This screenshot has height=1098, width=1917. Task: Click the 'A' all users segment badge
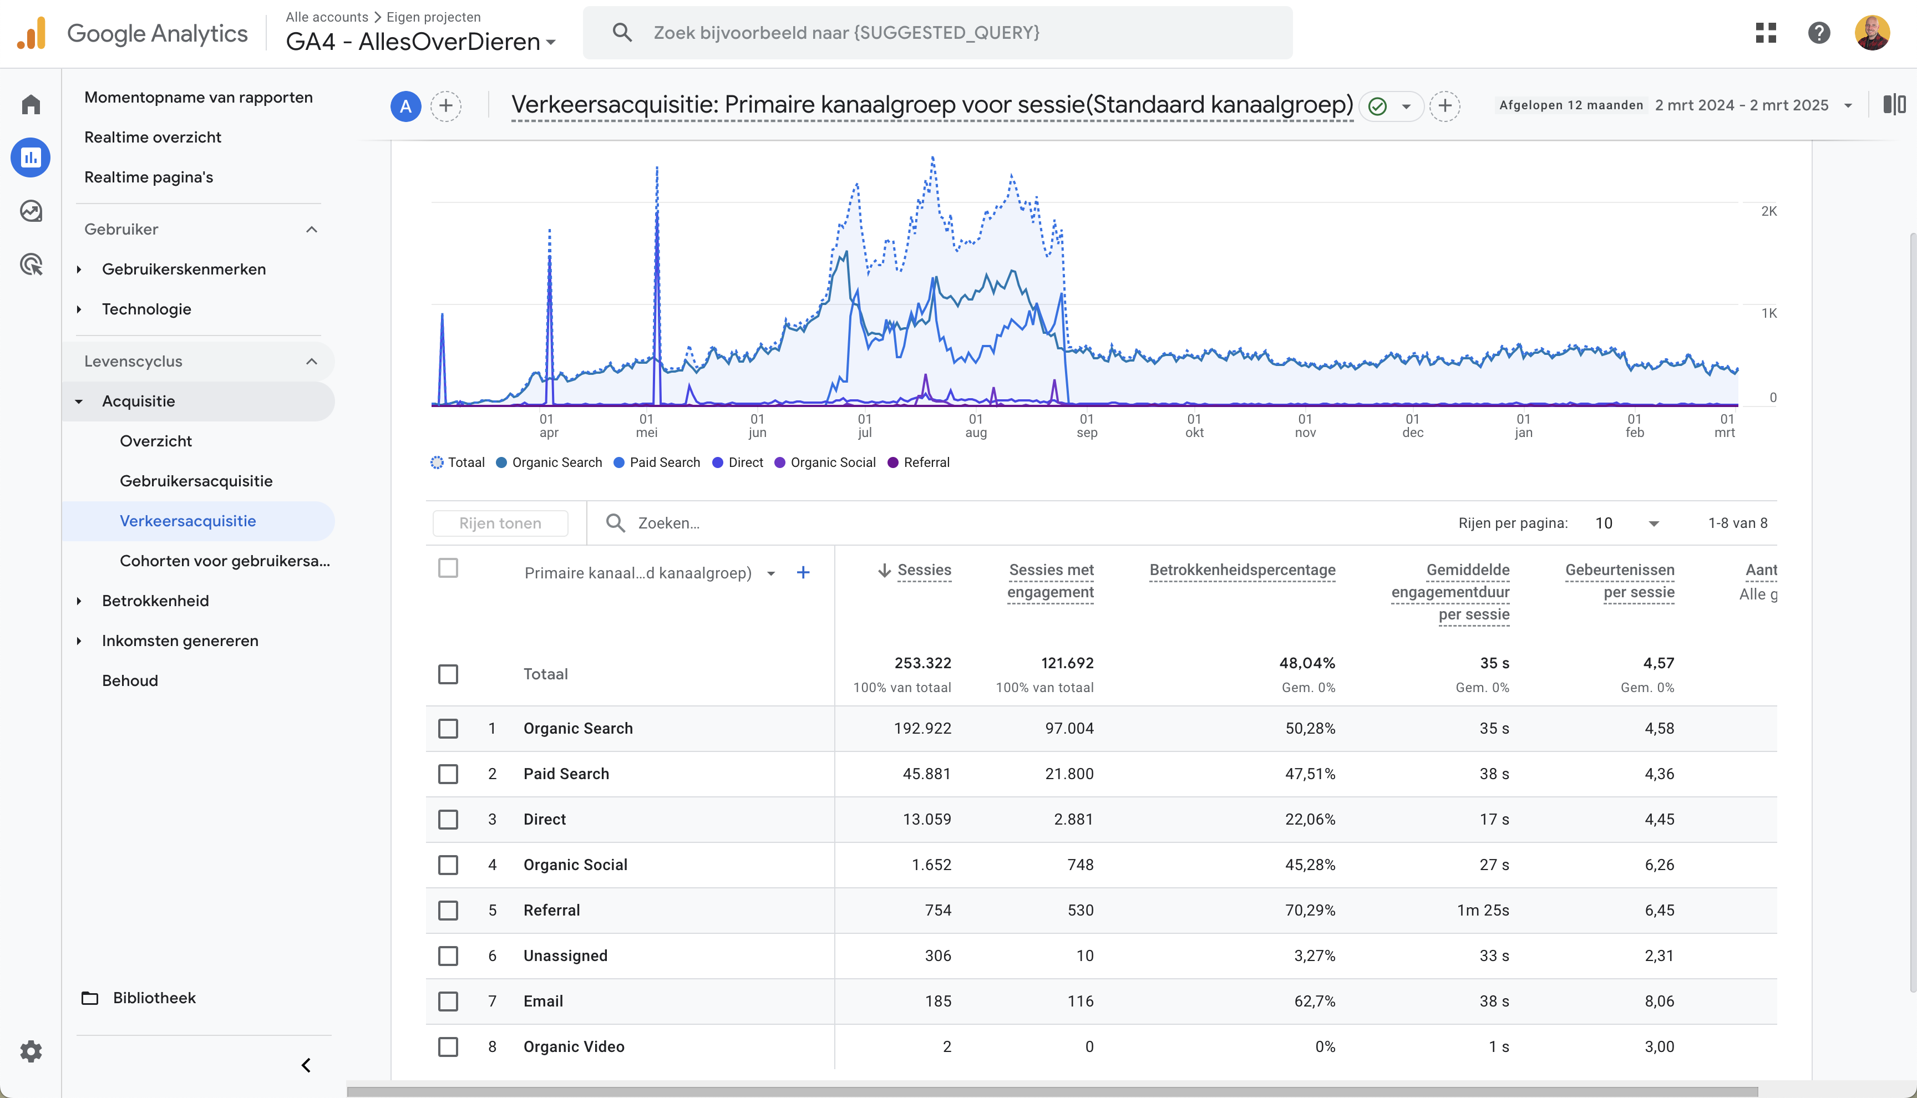click(405, 105)
